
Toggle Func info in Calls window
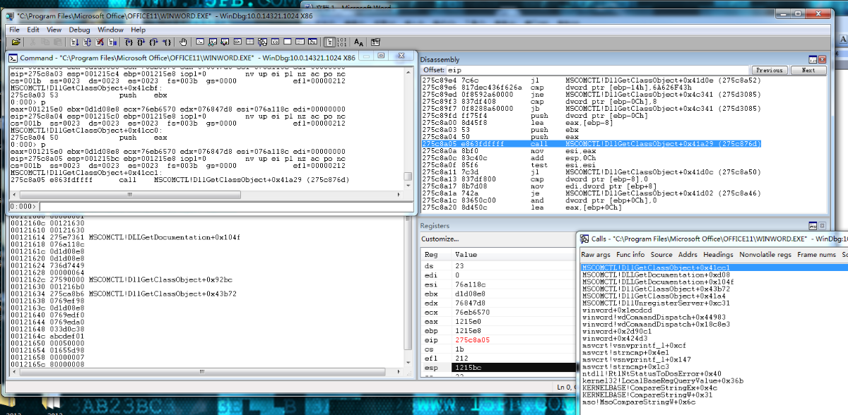(630, 254)
